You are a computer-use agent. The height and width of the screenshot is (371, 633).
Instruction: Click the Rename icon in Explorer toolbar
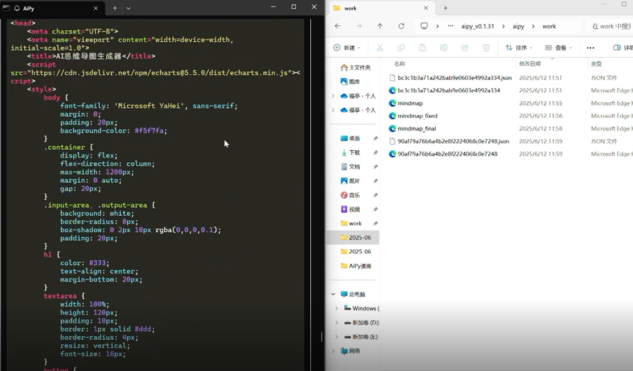(x=443, y=47)
